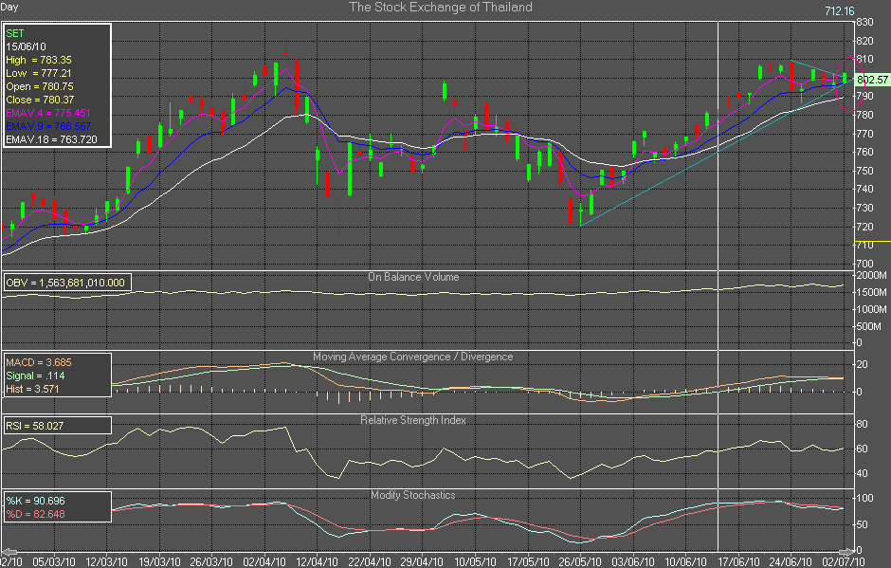Click the "02/04/10" date axis label
The height and width of the screenshot is (568, 891).
point(264,561)
